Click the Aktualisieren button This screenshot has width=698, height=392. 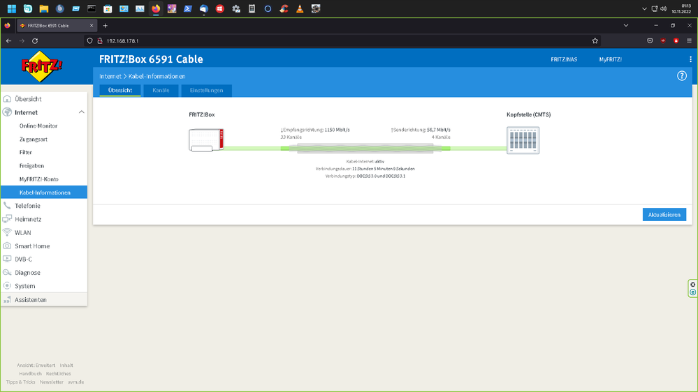pos(664,215)
